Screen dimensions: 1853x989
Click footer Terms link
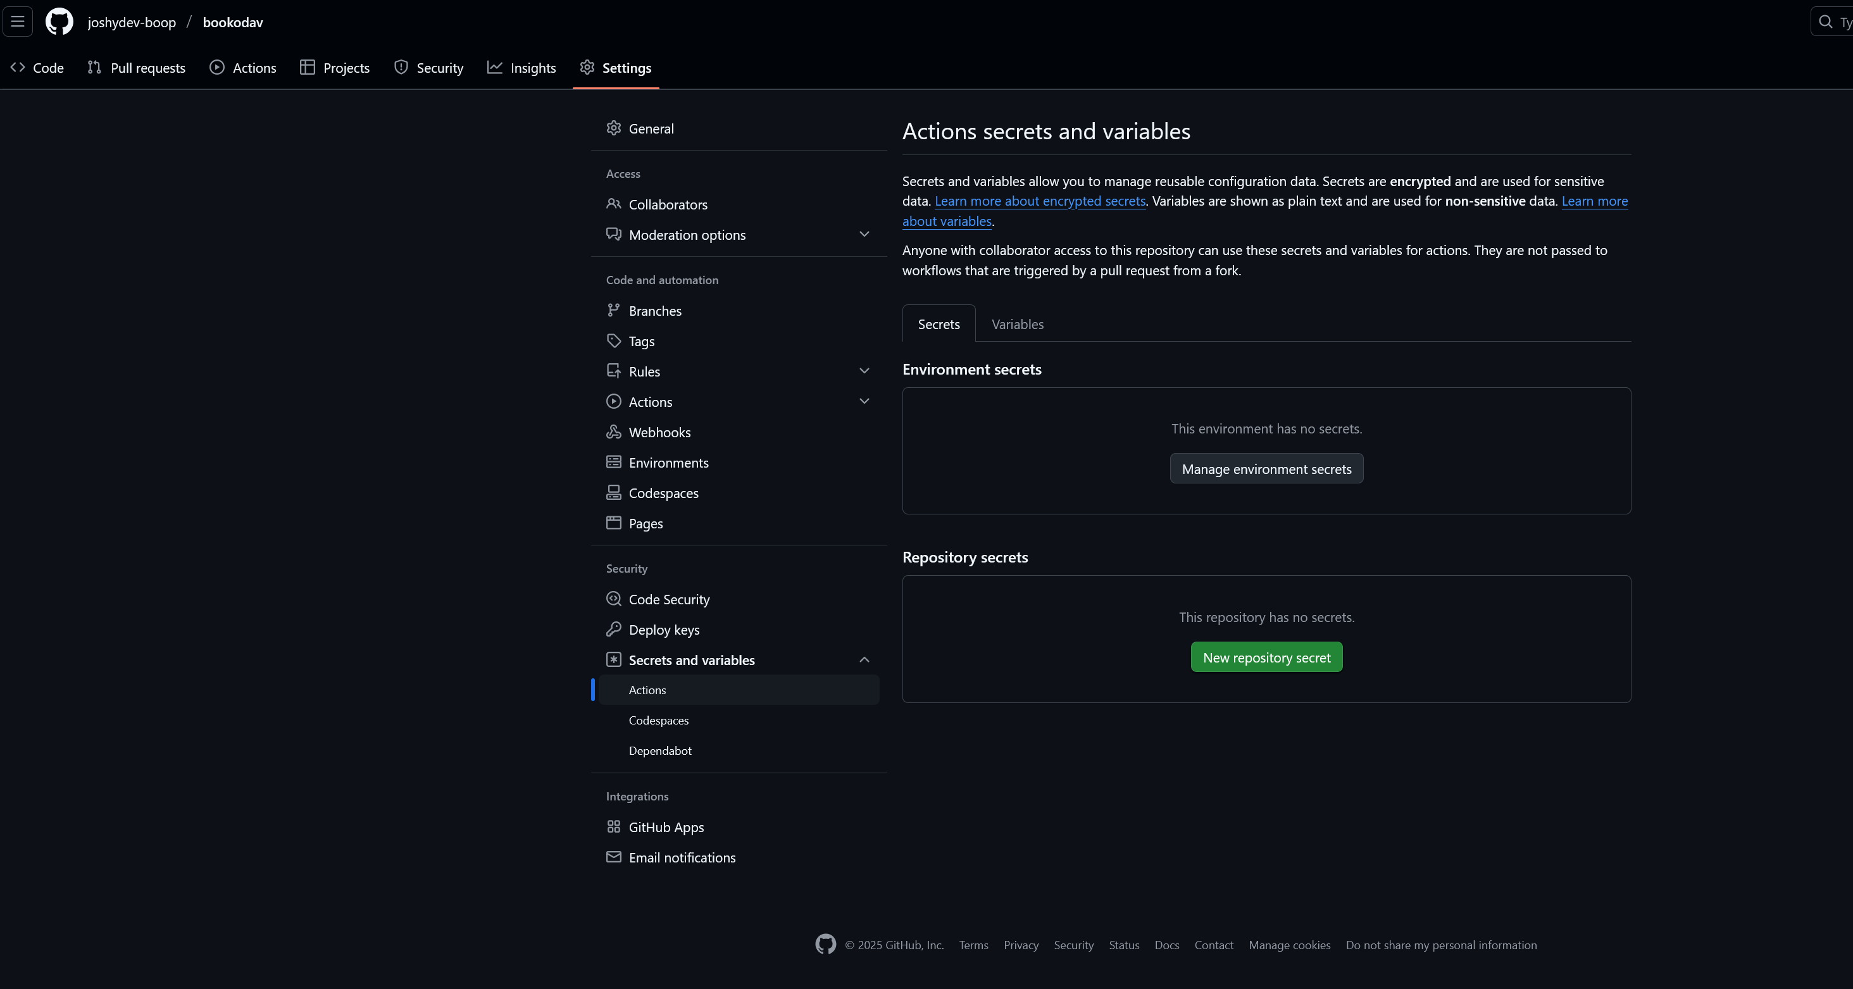click(x=973, y=945)
